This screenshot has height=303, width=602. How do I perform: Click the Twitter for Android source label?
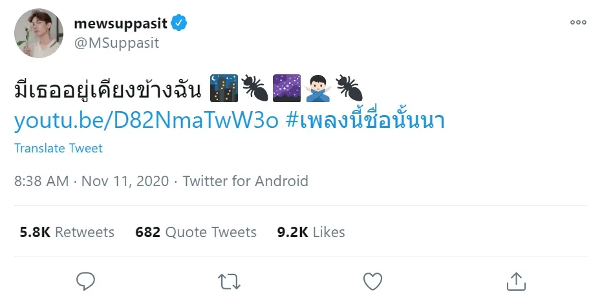(245, 181)
